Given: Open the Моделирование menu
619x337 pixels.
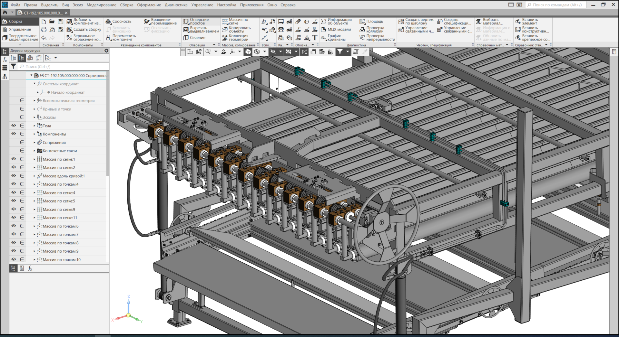Looking at the screenshot, I should point(101,5).
